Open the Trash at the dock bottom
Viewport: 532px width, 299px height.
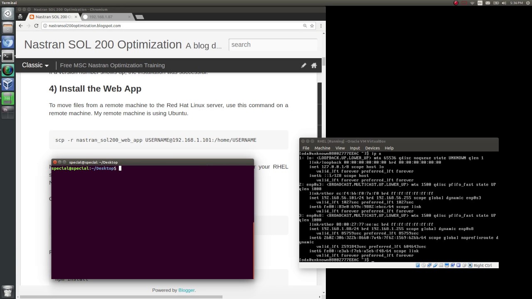pos(7,291)
